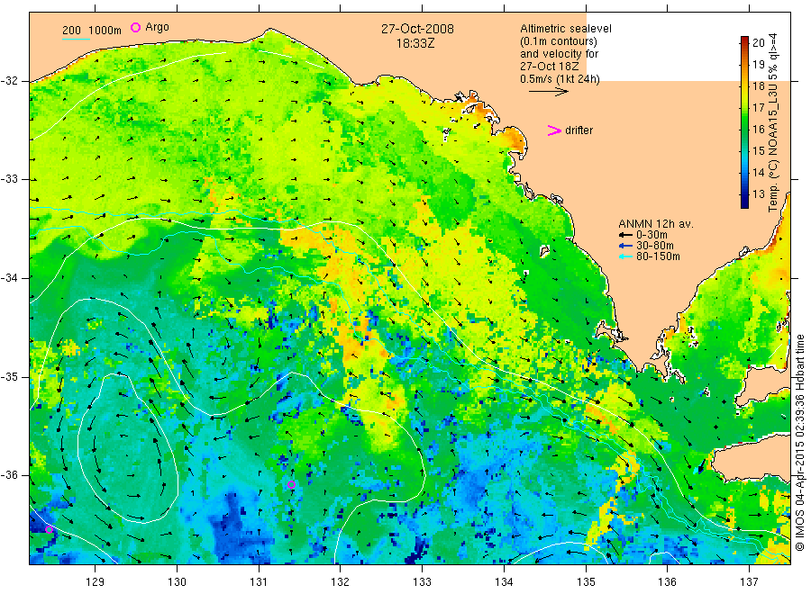Click the longitude axis label 133
The width and height of the screenshot is (811, 594).
click(422, 582)
